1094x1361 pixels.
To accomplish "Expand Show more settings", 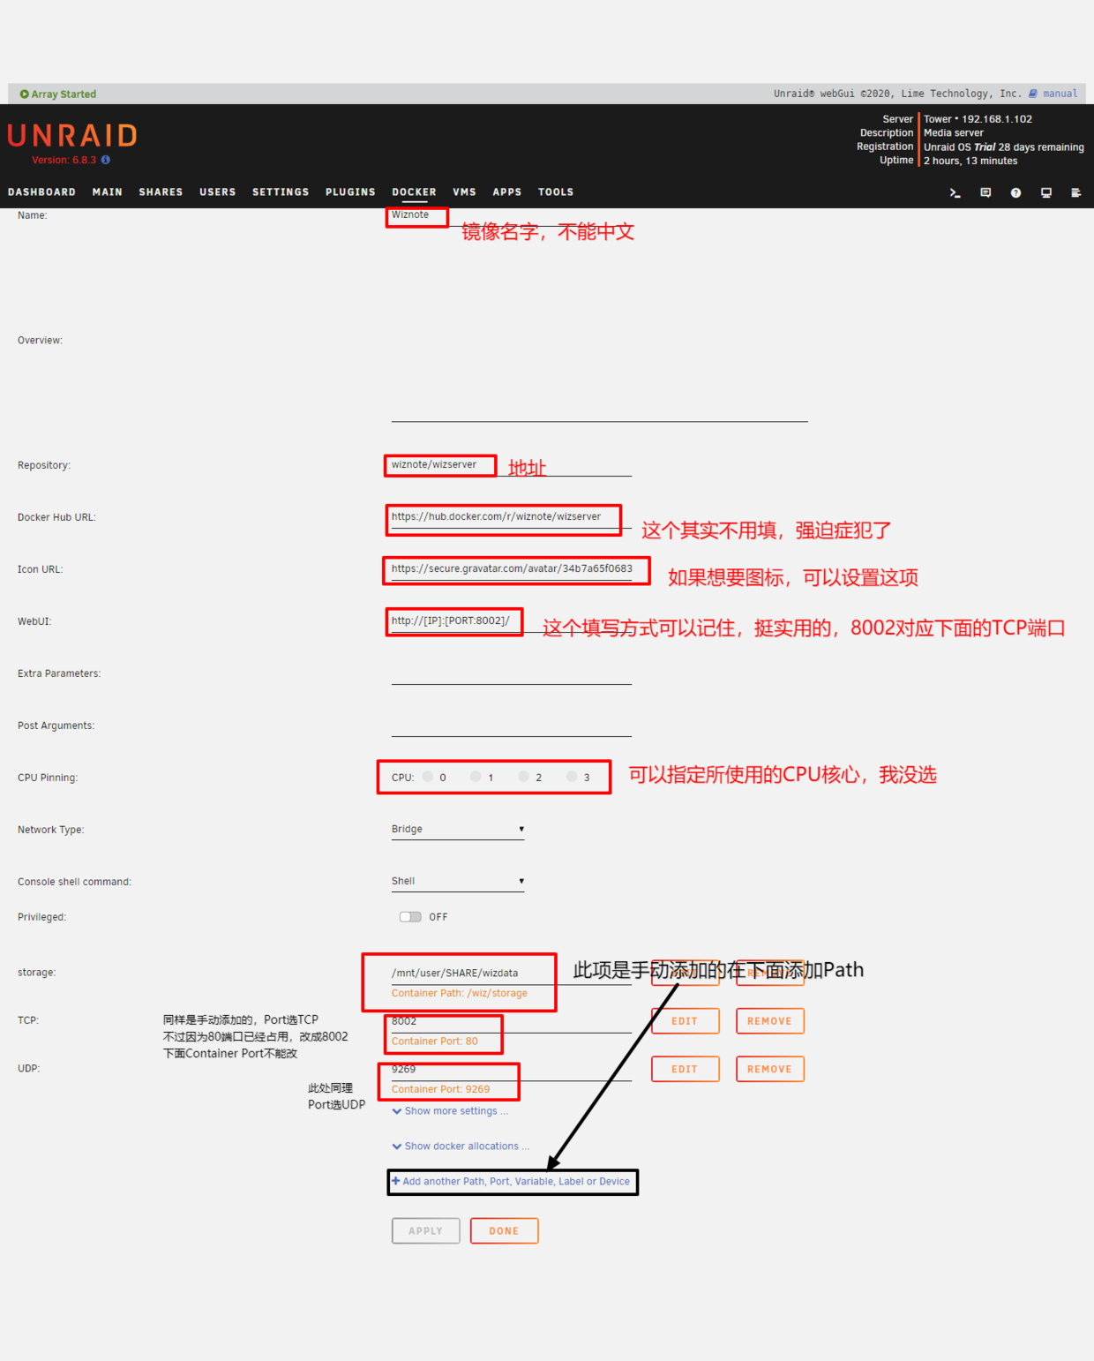I will [x=450, y=1111].
